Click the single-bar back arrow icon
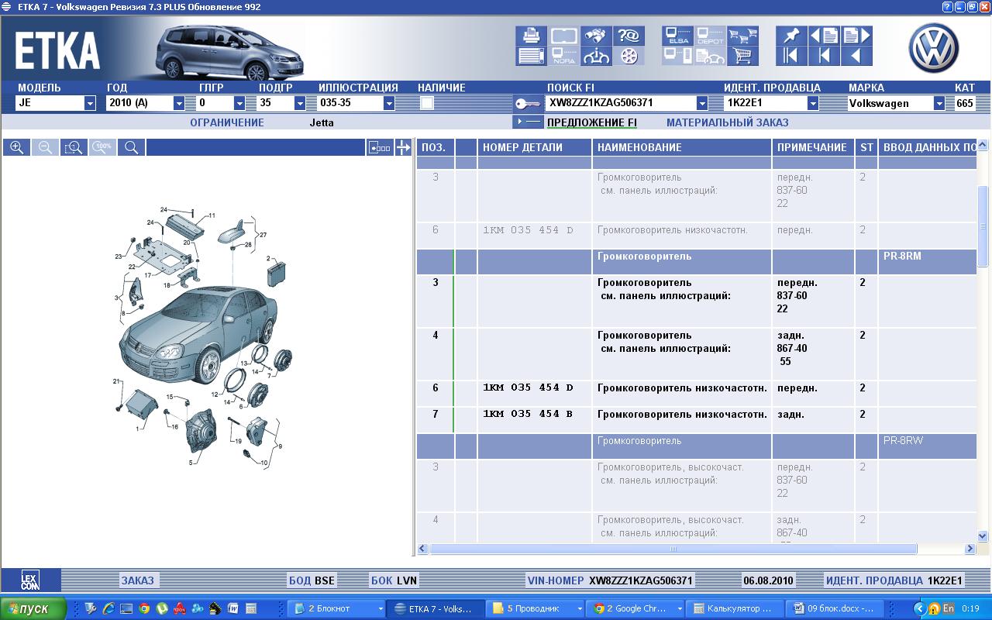The width and height of the screenshot is (992, 620). coord(824,56)
